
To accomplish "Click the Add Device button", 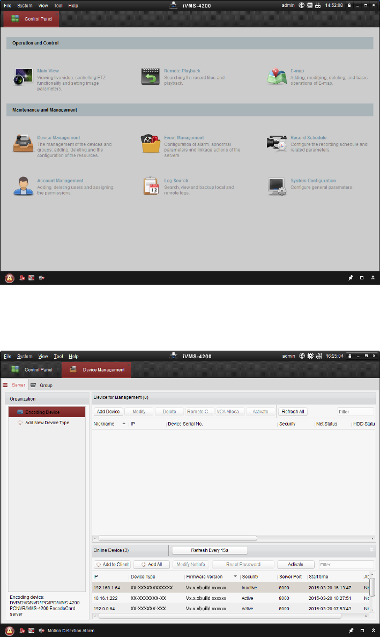I will pos(109,412).
